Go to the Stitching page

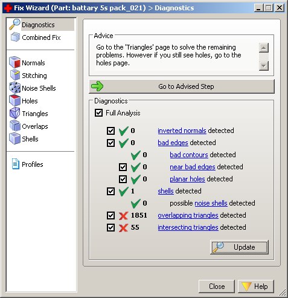[x=34, y=76]
